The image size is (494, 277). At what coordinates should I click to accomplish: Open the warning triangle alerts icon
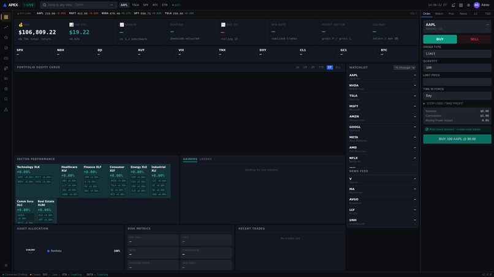[6, 109]
